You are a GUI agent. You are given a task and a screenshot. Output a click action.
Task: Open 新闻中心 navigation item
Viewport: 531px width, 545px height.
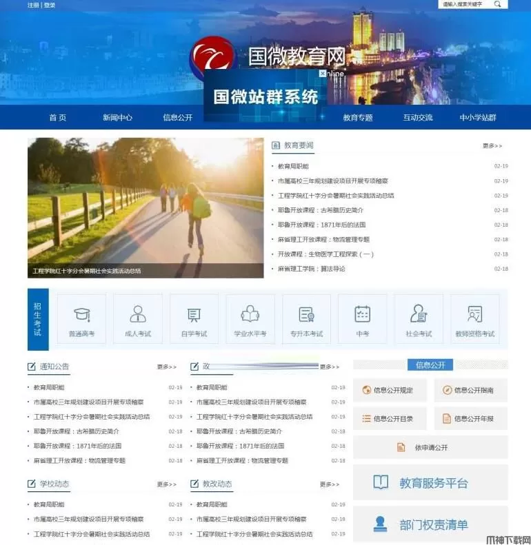[117, 118]
